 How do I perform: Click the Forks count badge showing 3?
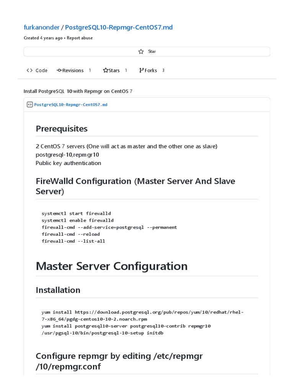(x=163, y=70)
